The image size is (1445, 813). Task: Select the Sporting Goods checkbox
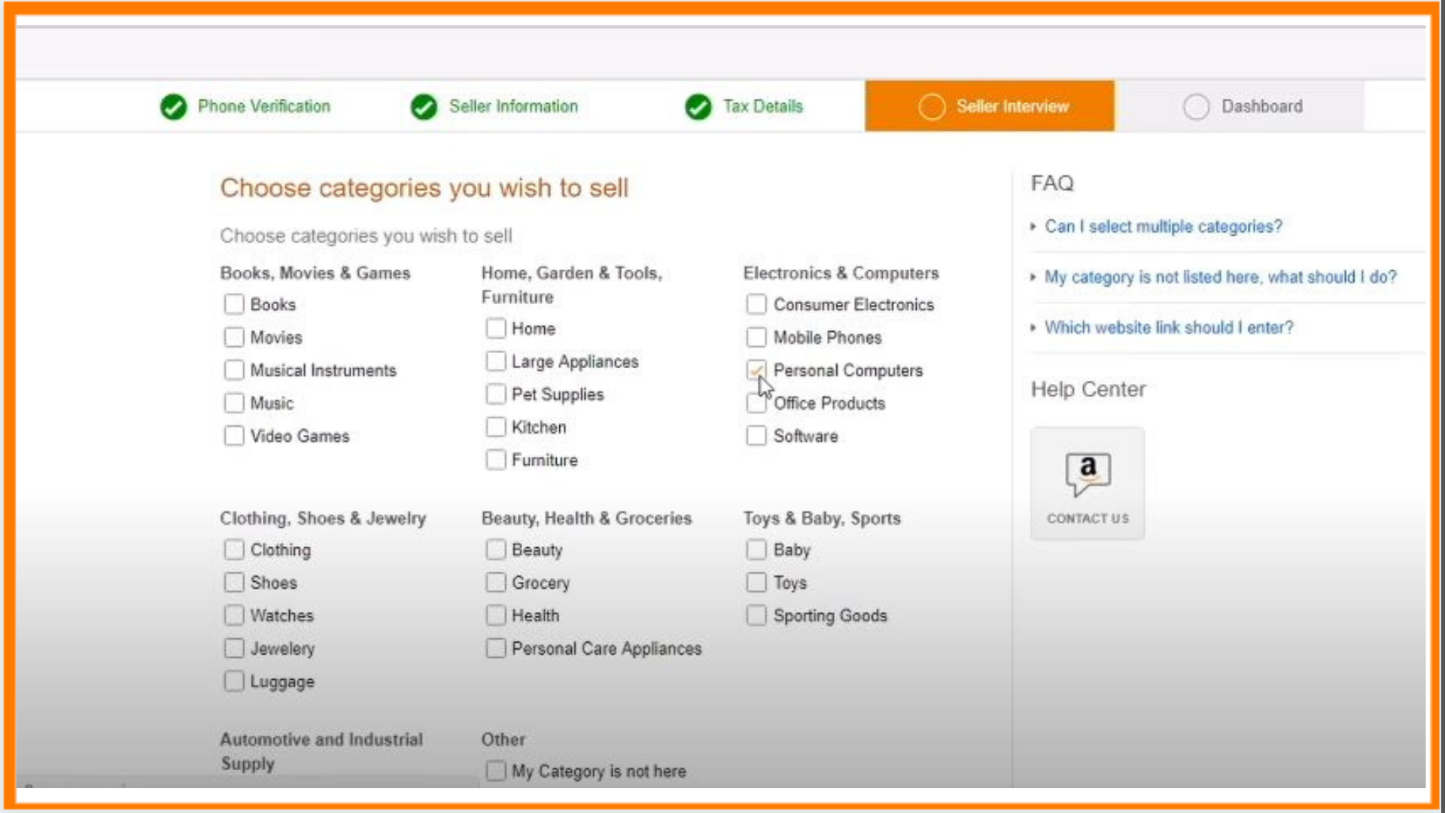coord(756,616)
